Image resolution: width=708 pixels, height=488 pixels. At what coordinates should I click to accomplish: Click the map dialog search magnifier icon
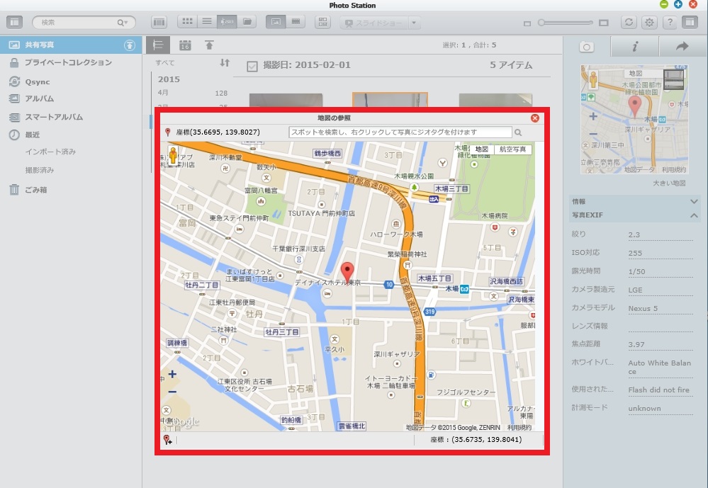tap(518, 132)
